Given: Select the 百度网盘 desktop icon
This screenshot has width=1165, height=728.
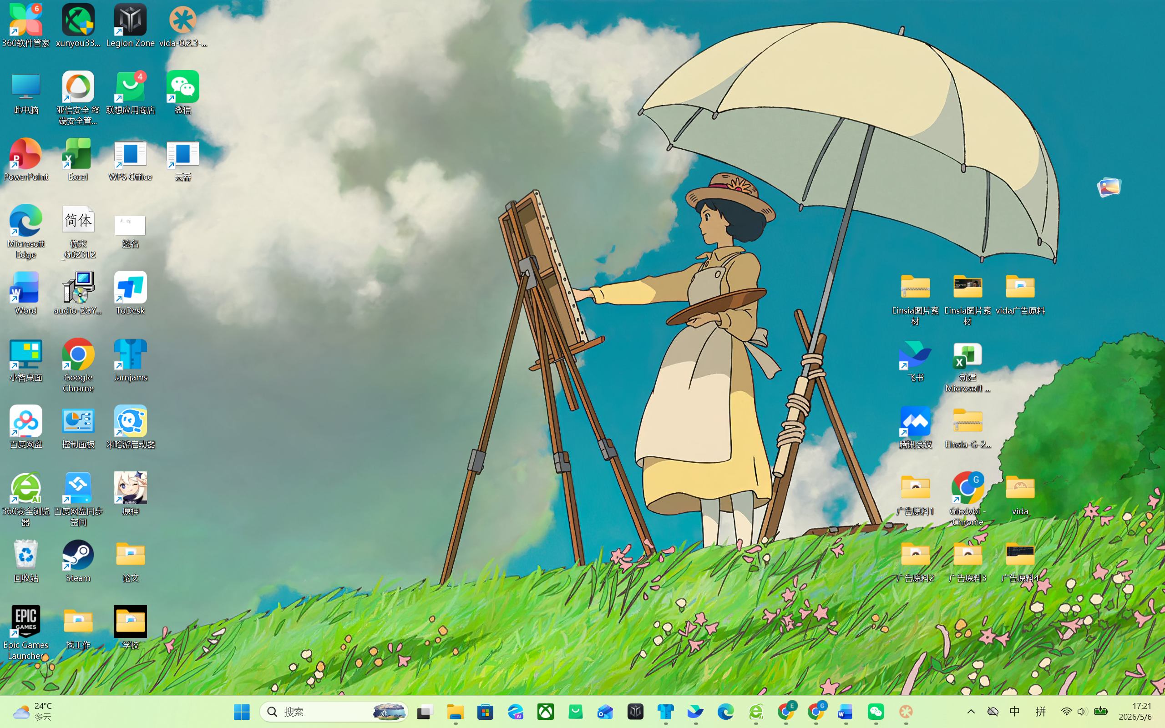Looking at the screenshot, I should click(x=26, y=427).
